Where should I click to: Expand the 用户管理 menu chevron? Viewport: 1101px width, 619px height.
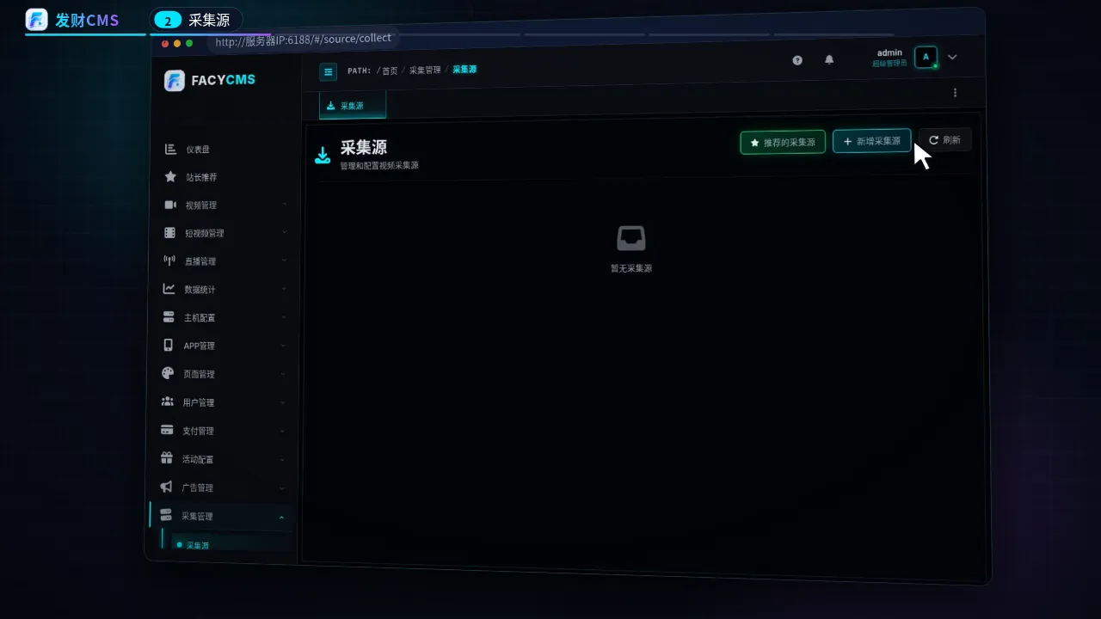point(283,402)
